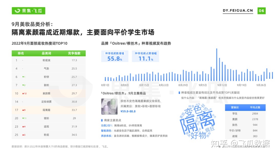
Task: Select the 散粉 category cell
Action: click(46, 85)
